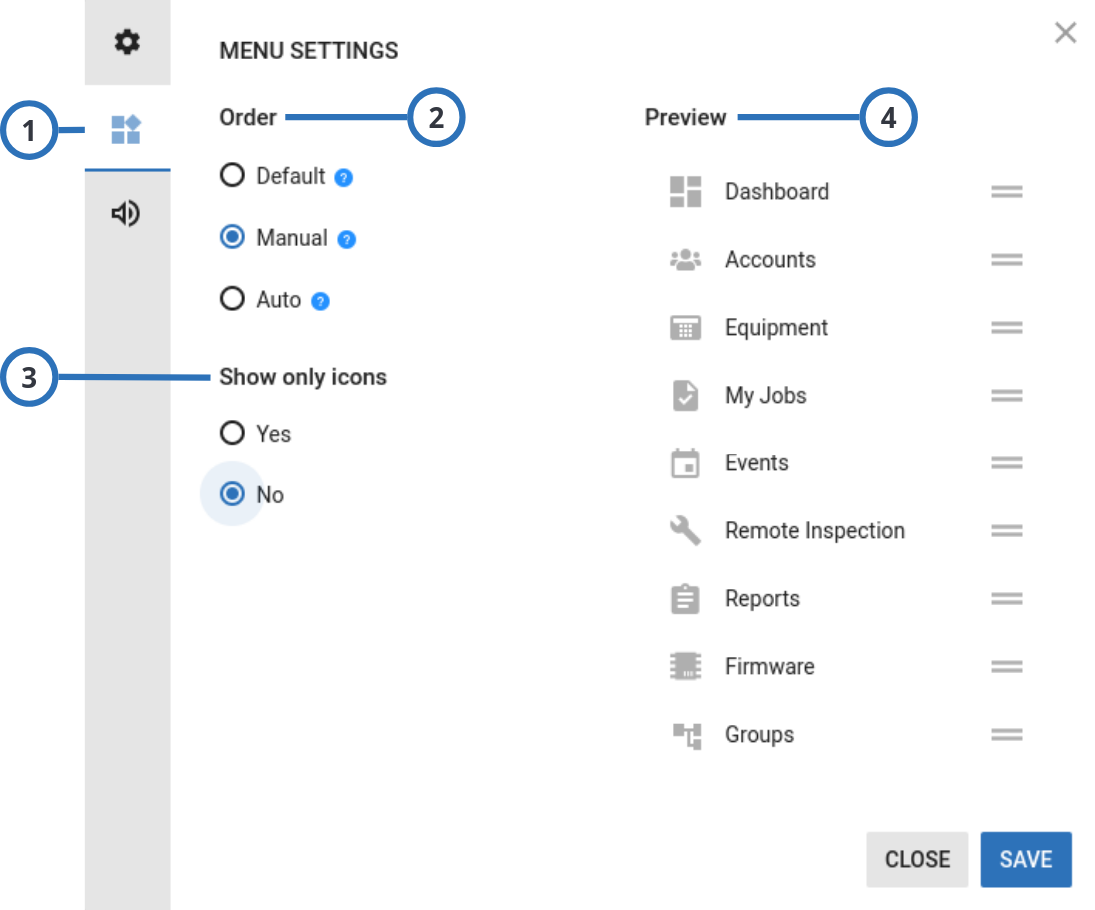
Task: Select the Default order option
Action: click(232, 176)
